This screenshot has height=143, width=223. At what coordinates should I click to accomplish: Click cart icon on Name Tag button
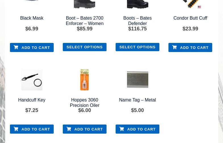(x=122, y=129)
